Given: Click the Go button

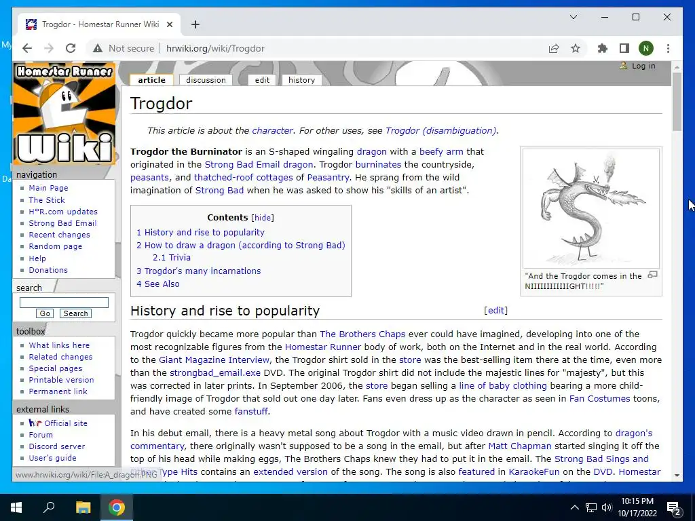Looking at the screenshot, I should [45, 313].
